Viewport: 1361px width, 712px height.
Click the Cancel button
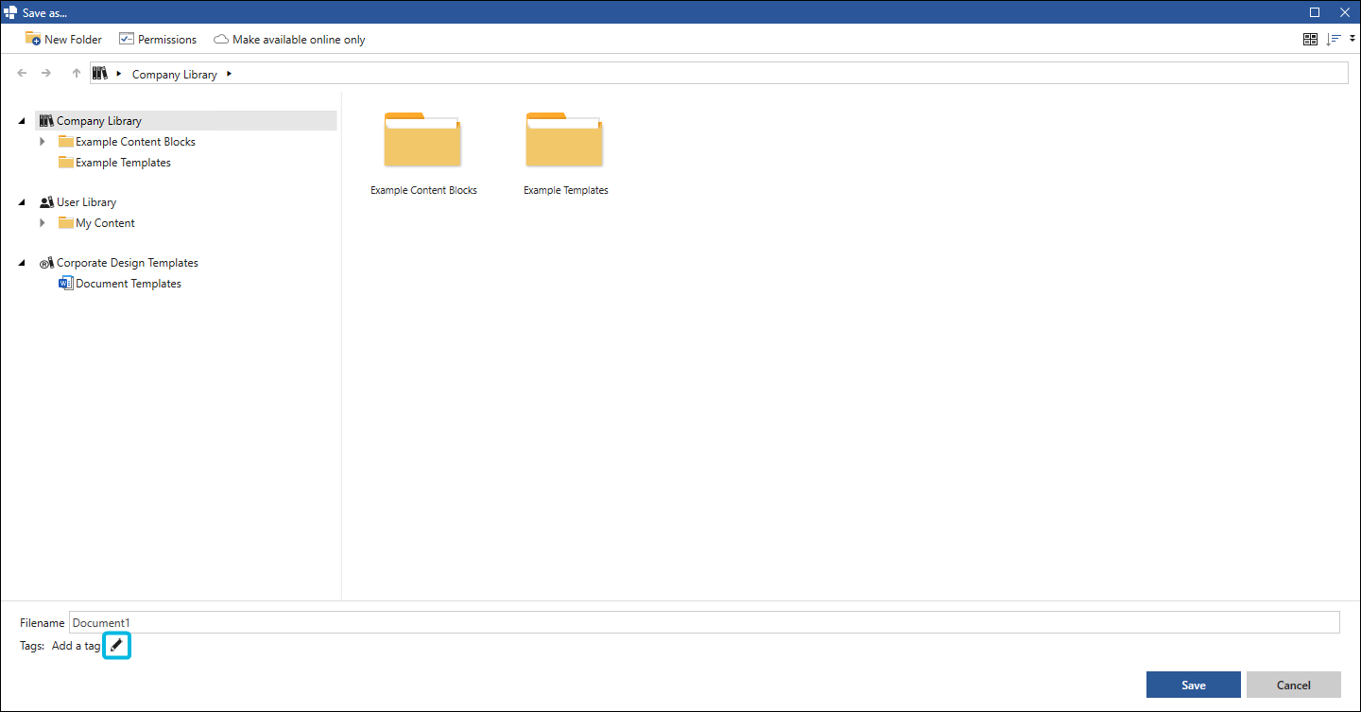pos(1294,685)
